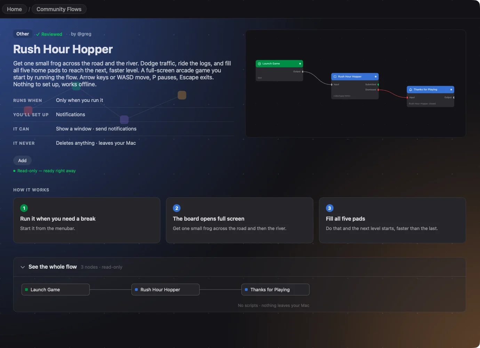Viewport: 480px width, 348px height.
Task: Click the Notifications setup value
Action: (x=71, y=114)
